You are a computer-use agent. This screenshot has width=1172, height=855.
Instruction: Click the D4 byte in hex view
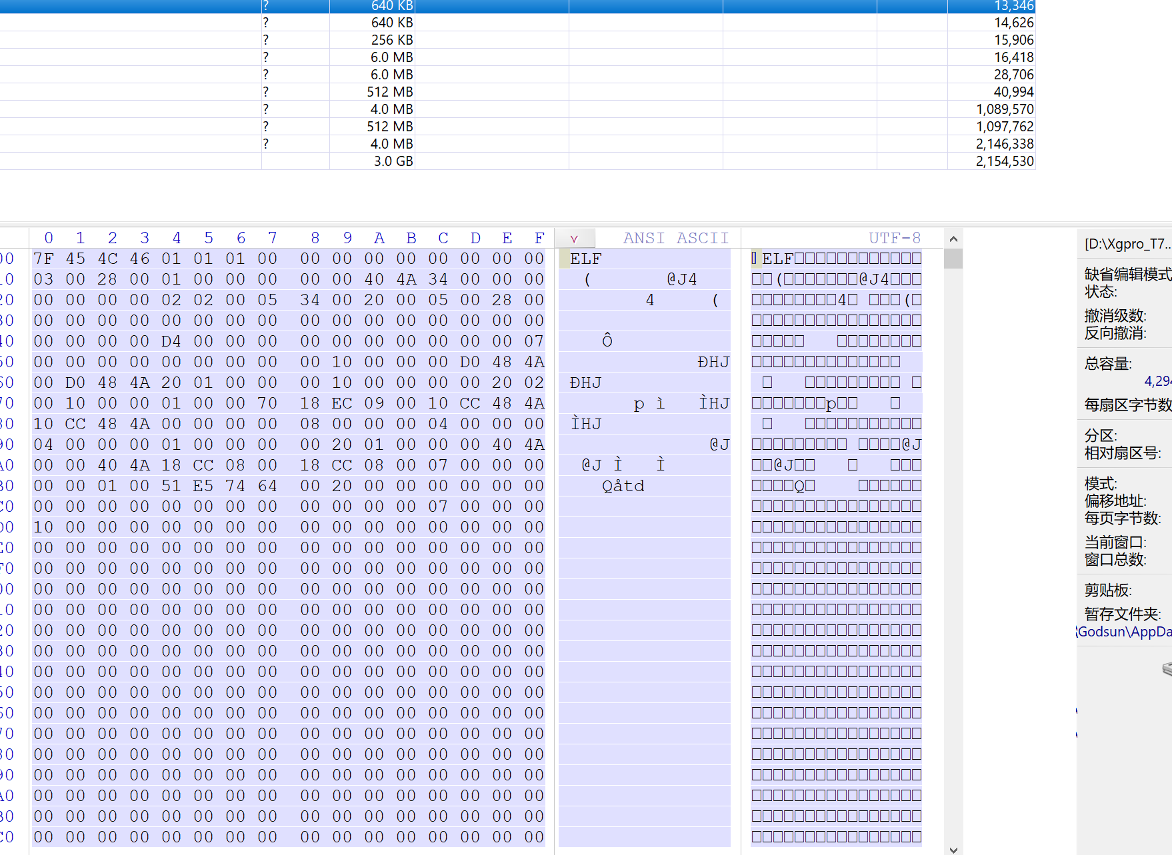[171, 341]
